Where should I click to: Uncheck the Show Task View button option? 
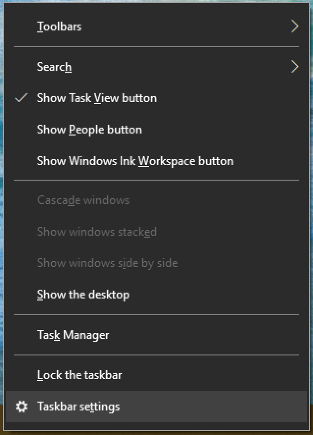click(97, 98)
